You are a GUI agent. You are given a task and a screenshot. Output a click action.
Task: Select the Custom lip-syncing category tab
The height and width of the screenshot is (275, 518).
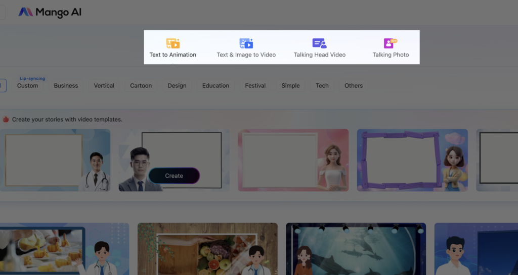[28, 86]
